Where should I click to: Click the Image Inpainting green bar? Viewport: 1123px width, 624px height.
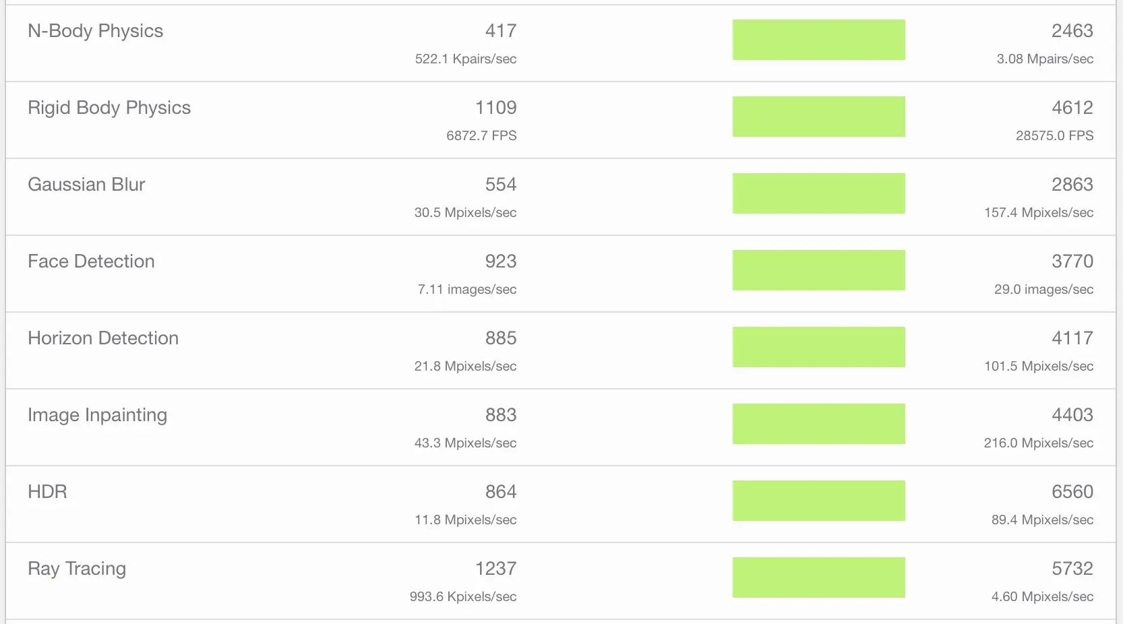tap(819, 424)
